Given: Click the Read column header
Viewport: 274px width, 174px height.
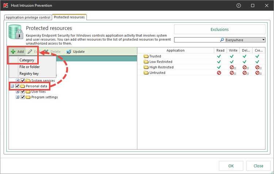Looking at the screenshot, I should [x=220, y=51].
